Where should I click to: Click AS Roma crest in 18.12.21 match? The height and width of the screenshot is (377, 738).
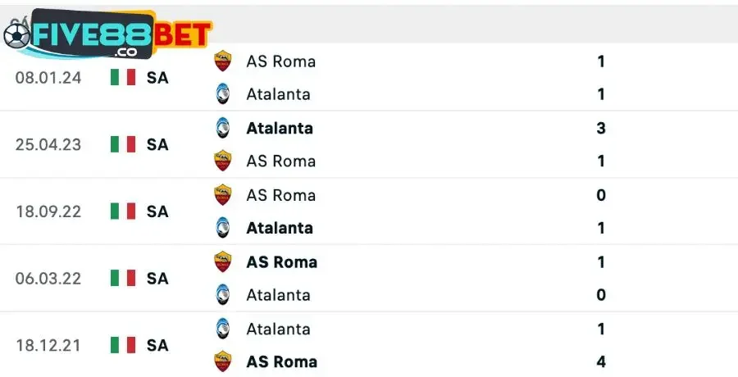pos(222,361)
